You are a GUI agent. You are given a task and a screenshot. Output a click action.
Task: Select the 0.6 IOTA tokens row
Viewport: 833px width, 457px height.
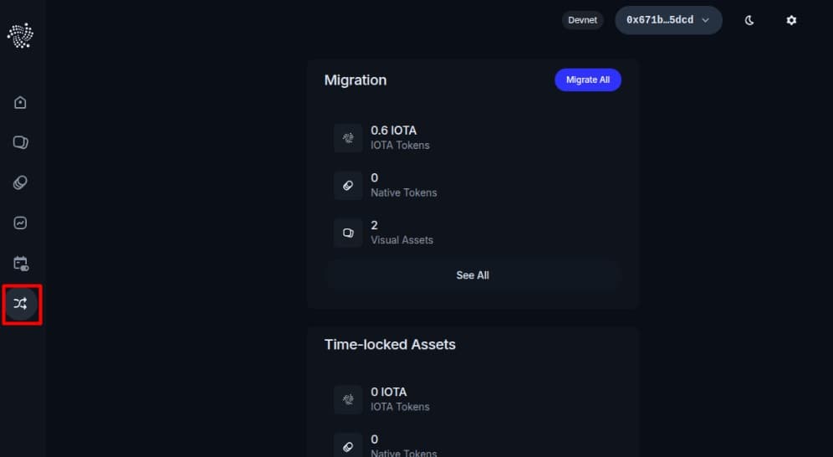tap(473, 138)
